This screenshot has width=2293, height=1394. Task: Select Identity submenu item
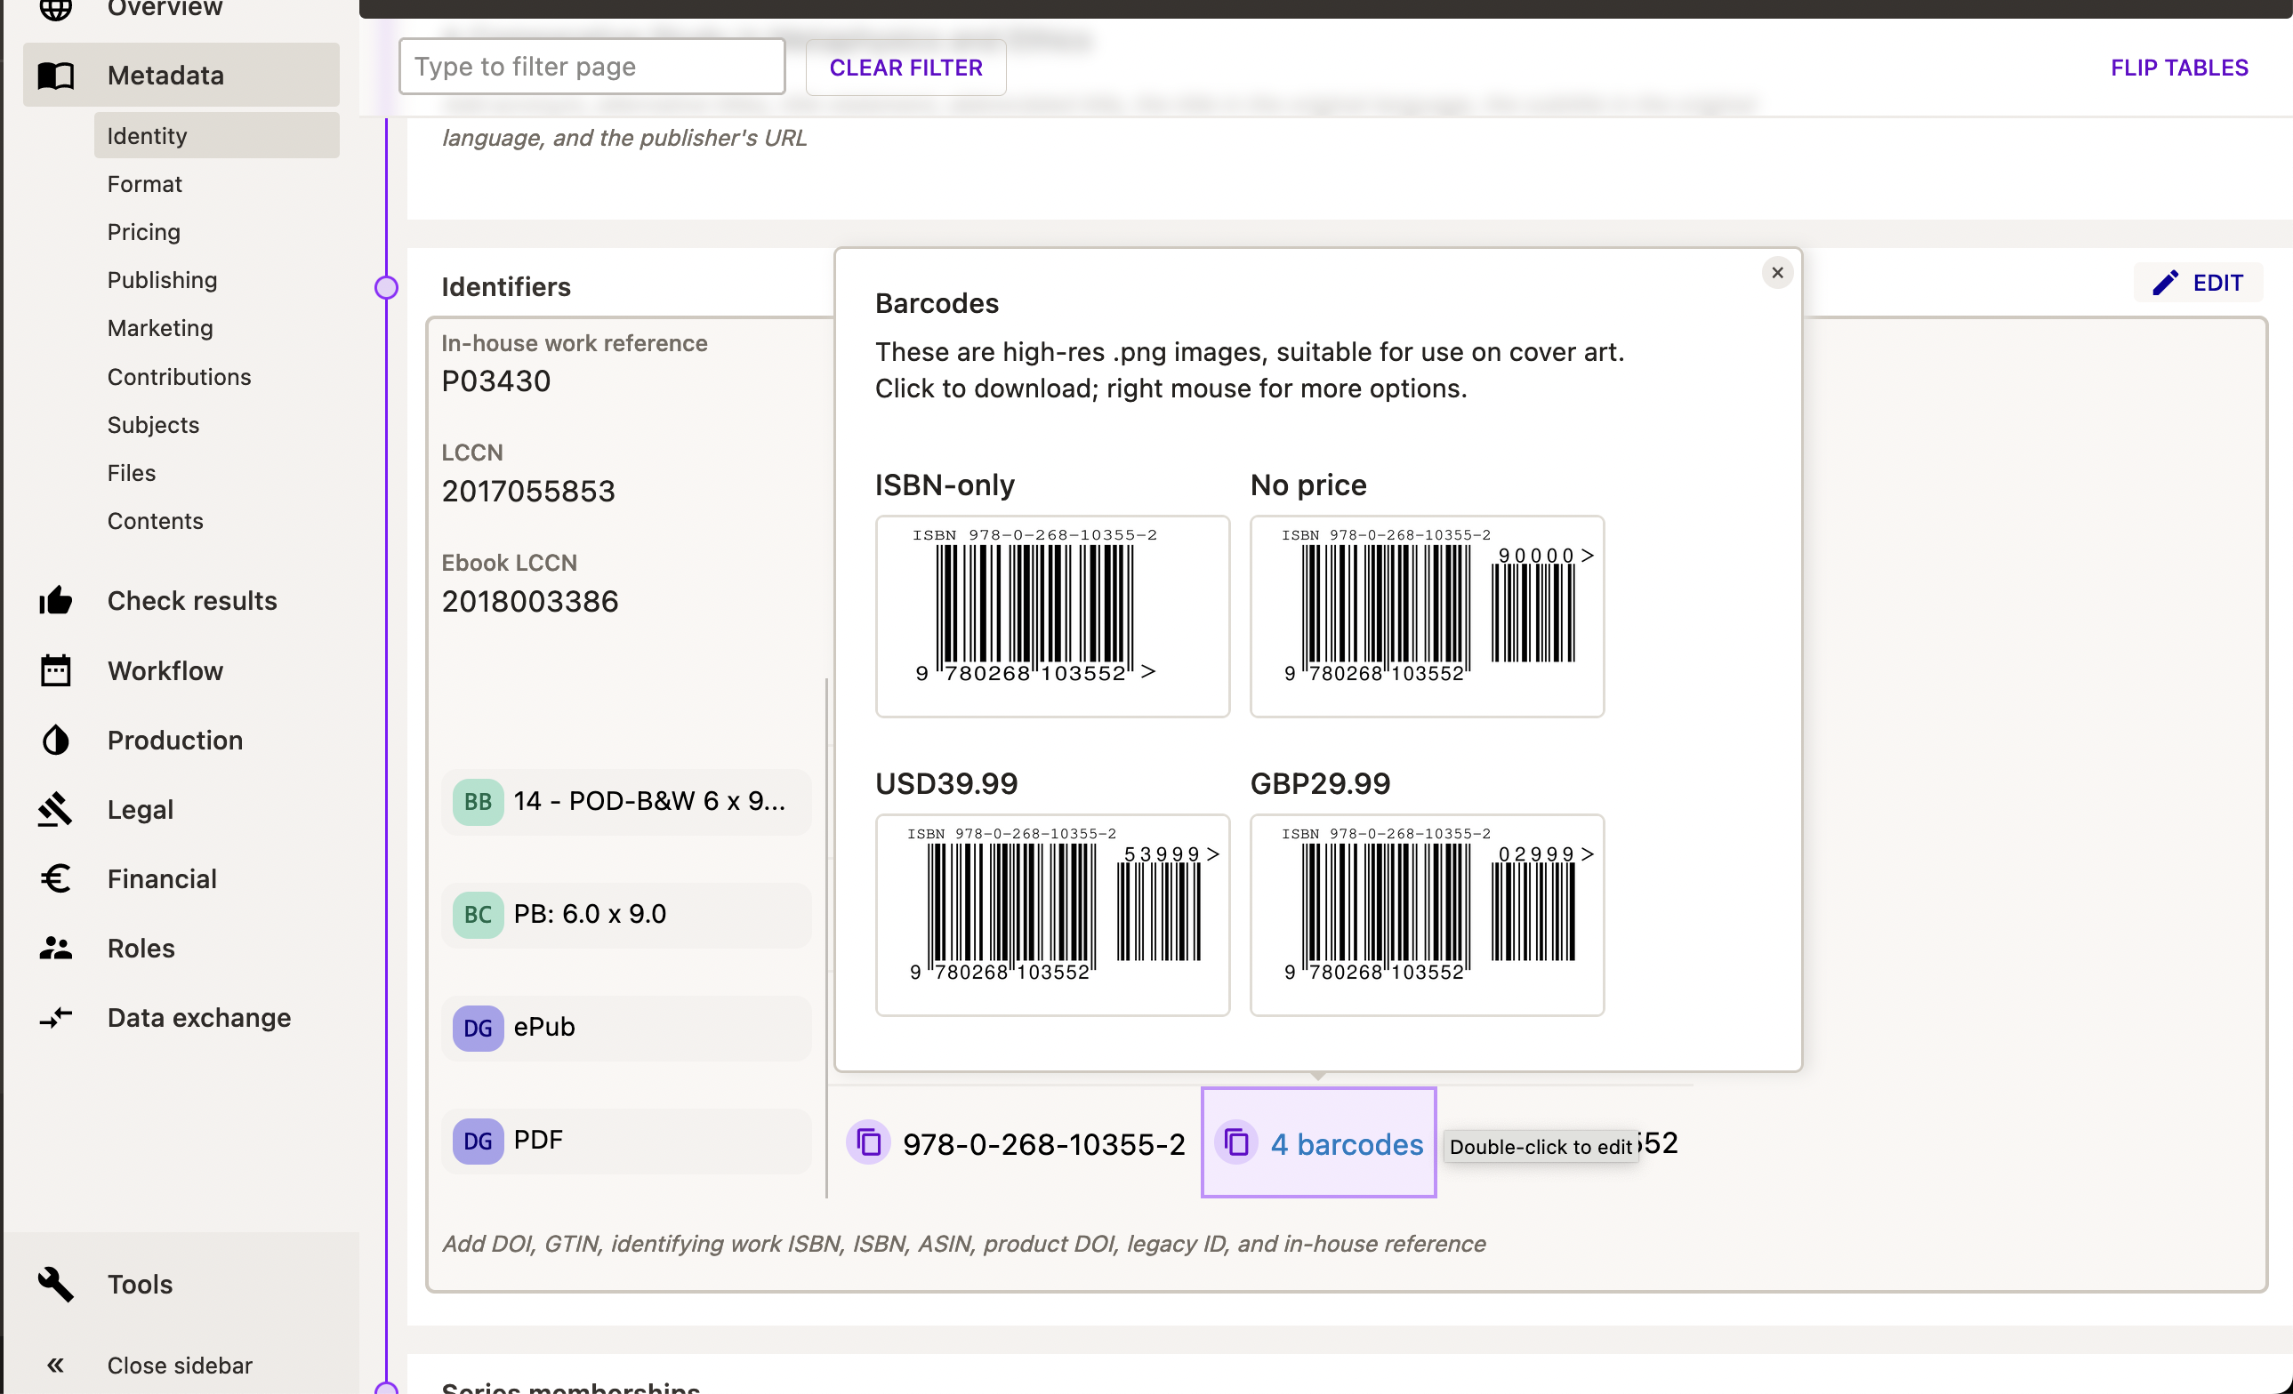click(217, 136)
